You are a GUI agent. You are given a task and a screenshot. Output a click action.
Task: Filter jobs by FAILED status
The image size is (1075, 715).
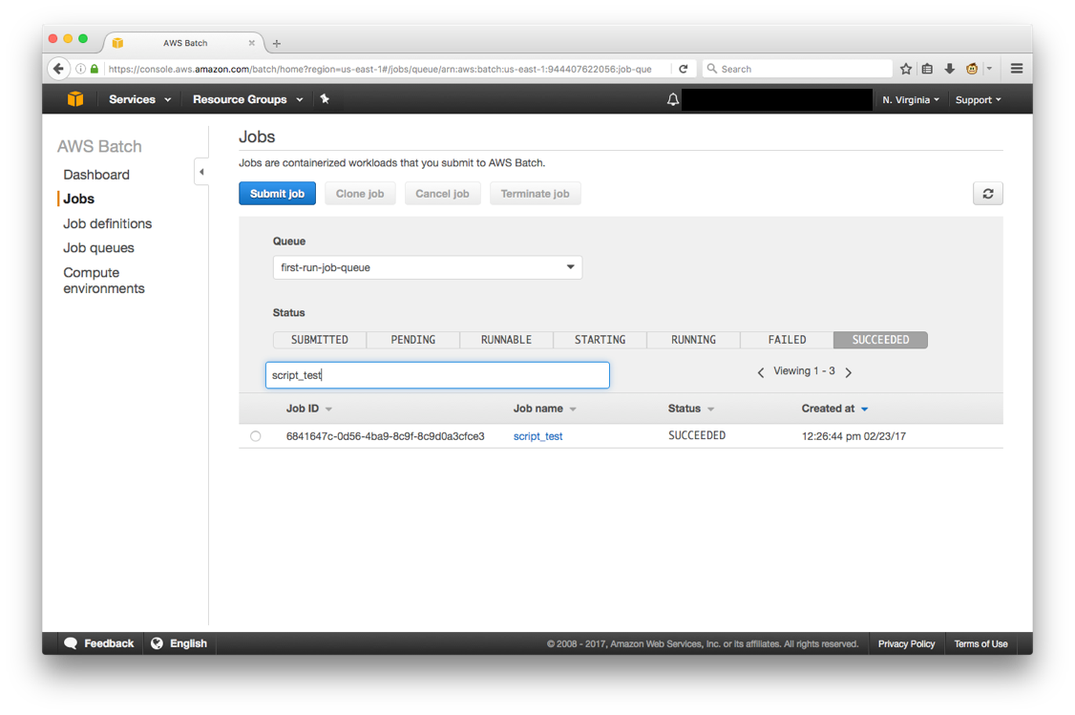[x=787, y=340]
